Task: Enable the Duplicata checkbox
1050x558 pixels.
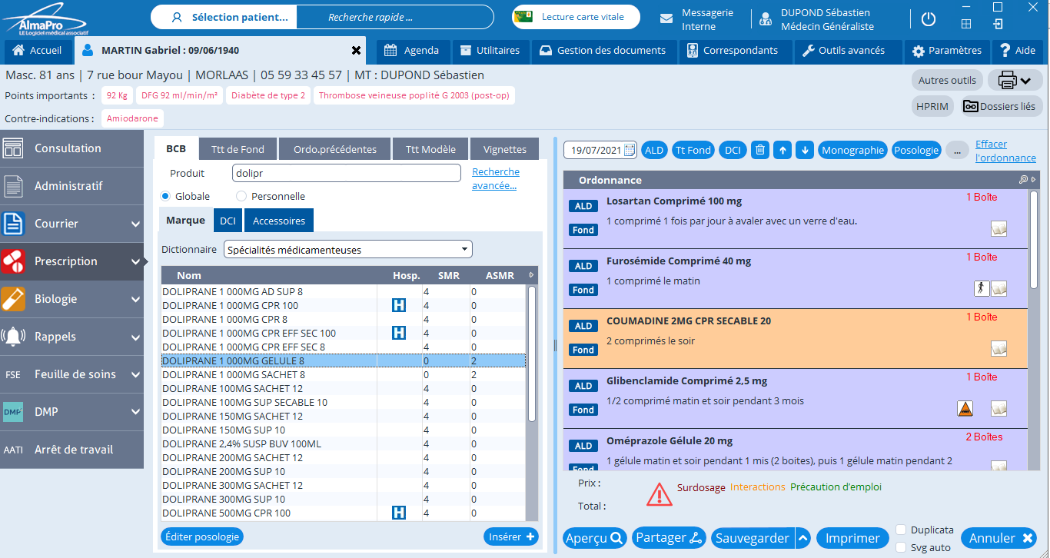Action: pyautogui.click(x=901, y=530)
